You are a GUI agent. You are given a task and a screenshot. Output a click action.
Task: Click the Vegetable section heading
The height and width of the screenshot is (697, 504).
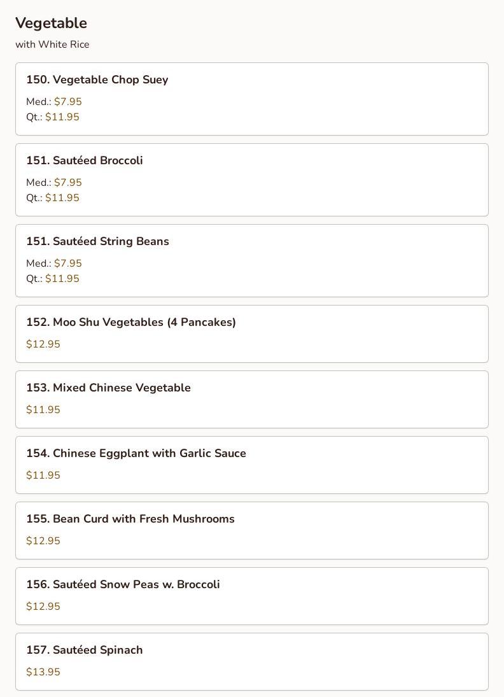click(51, 24)
